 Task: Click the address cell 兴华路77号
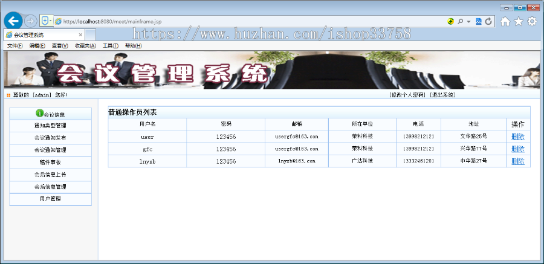tap(473, 149)
